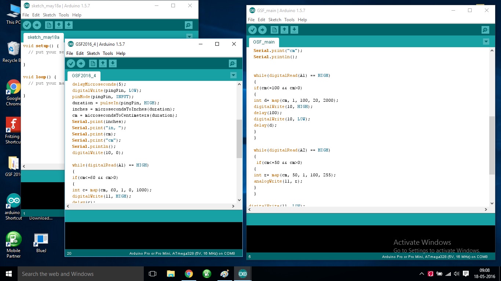Save the GSF2016_4 sketch

112,63
